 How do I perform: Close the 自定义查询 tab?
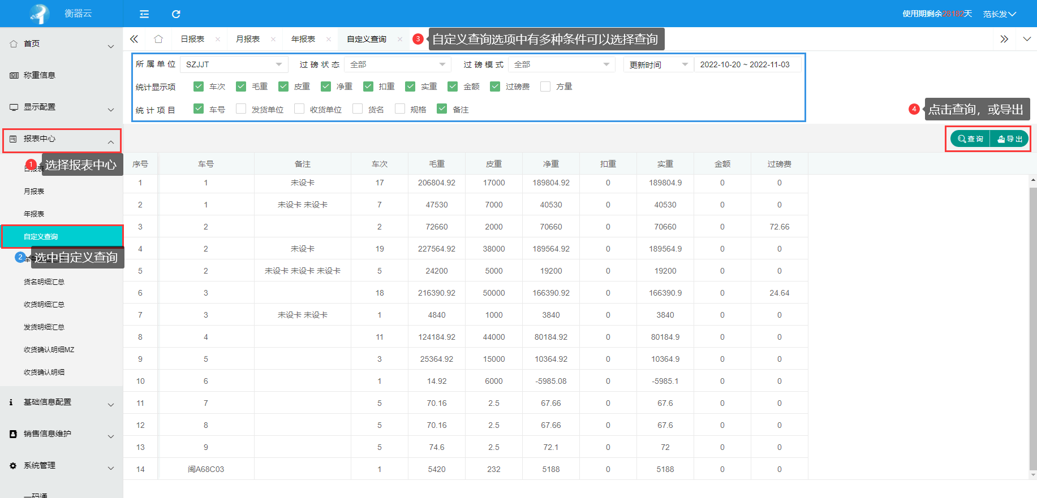pos(400,39)
